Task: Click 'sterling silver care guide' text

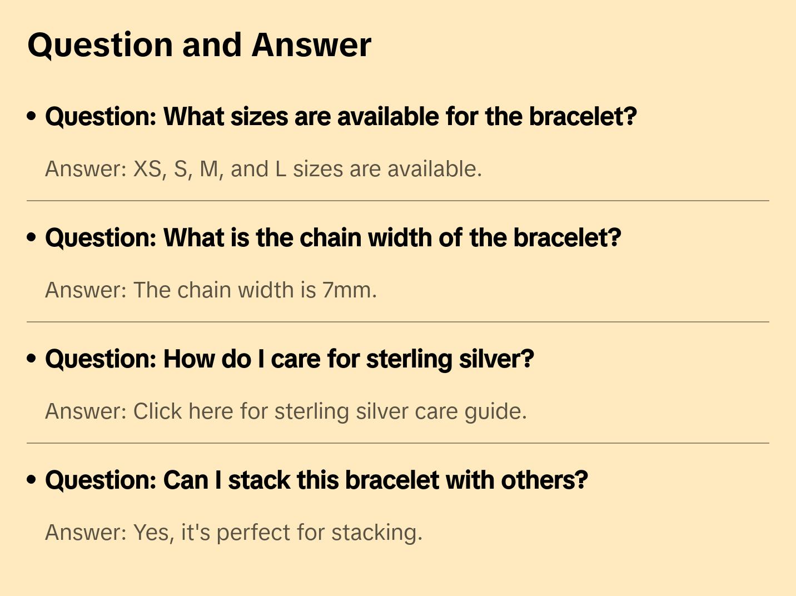Action: (399, 411)
